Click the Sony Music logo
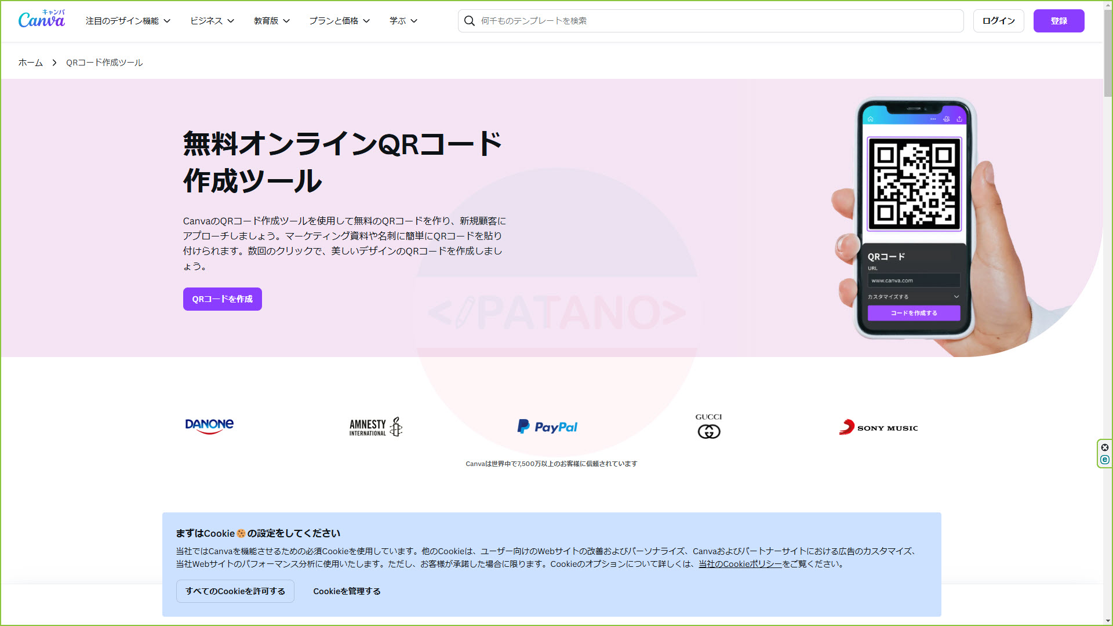Viewport: 1113px width, 626px height. [x=878, y=427]
